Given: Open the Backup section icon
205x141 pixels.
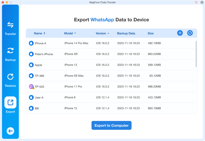Looking at the screenshot, I should pyautogui.click(x=10, y=51).
